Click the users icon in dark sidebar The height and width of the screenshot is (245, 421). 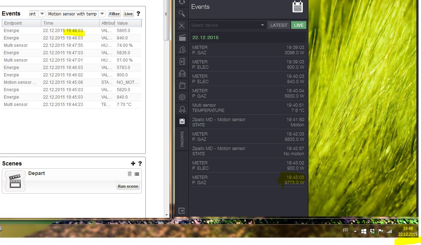pyautogui.click(x=182, y=49)
